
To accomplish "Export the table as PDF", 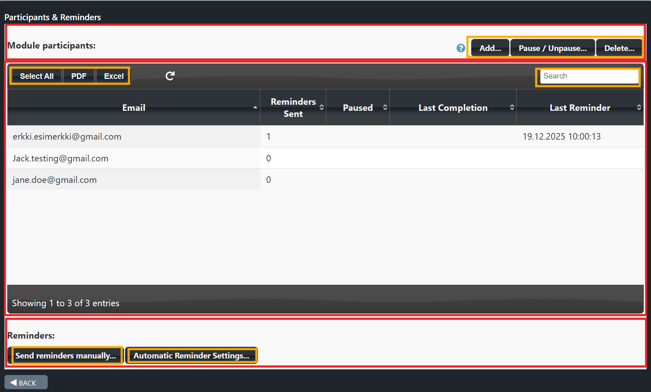I will click(x=79, y=76).
